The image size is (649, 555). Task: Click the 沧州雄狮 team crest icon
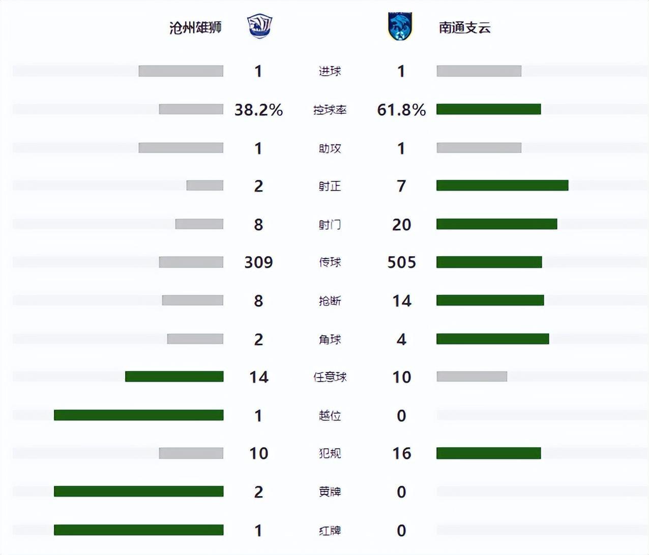[260, 27]
